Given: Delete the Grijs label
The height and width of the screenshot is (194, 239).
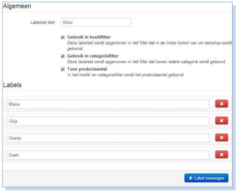Looking at the screenshot, I should tap(221, 121).
